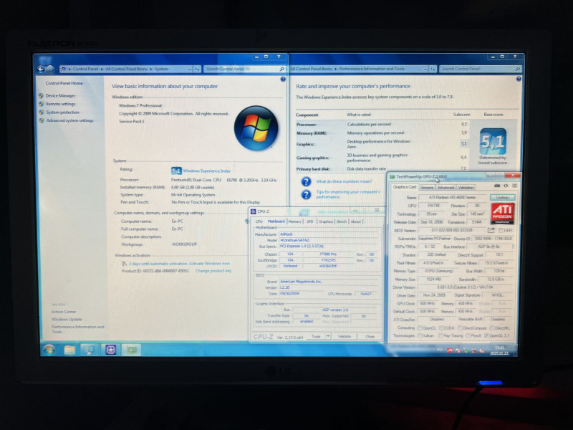Click the Bus Interface question mark in GPU-Z
Image resolution: width=573 pixels, height=430 pixels.
513,247
